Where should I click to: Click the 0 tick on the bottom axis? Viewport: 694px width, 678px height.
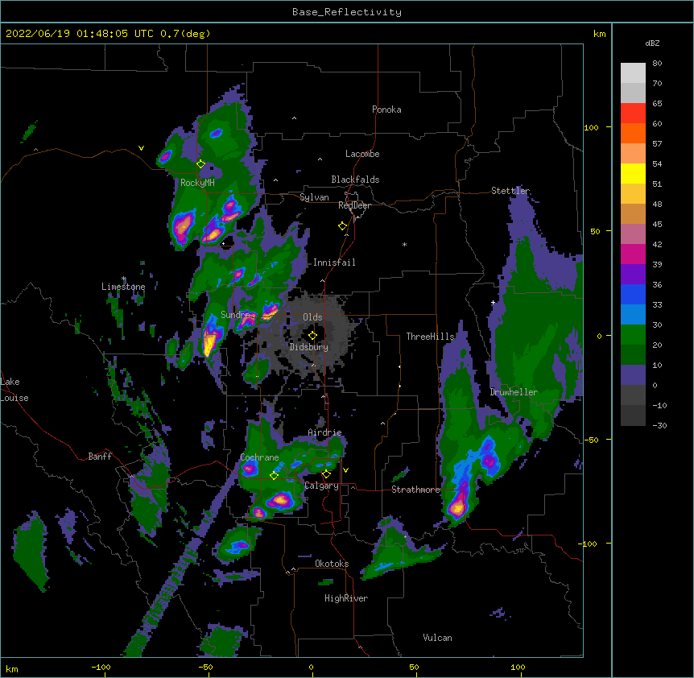311,667
